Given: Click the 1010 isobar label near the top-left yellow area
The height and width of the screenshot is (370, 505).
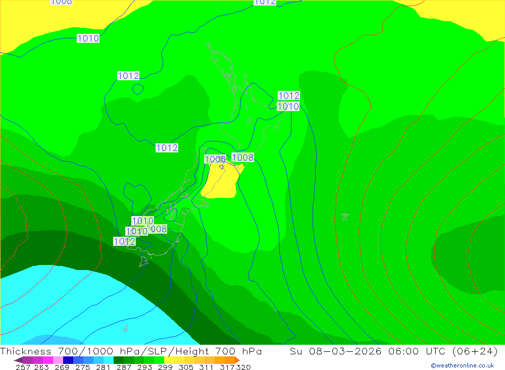Looking at the screenshot, I should click(88, 38).
